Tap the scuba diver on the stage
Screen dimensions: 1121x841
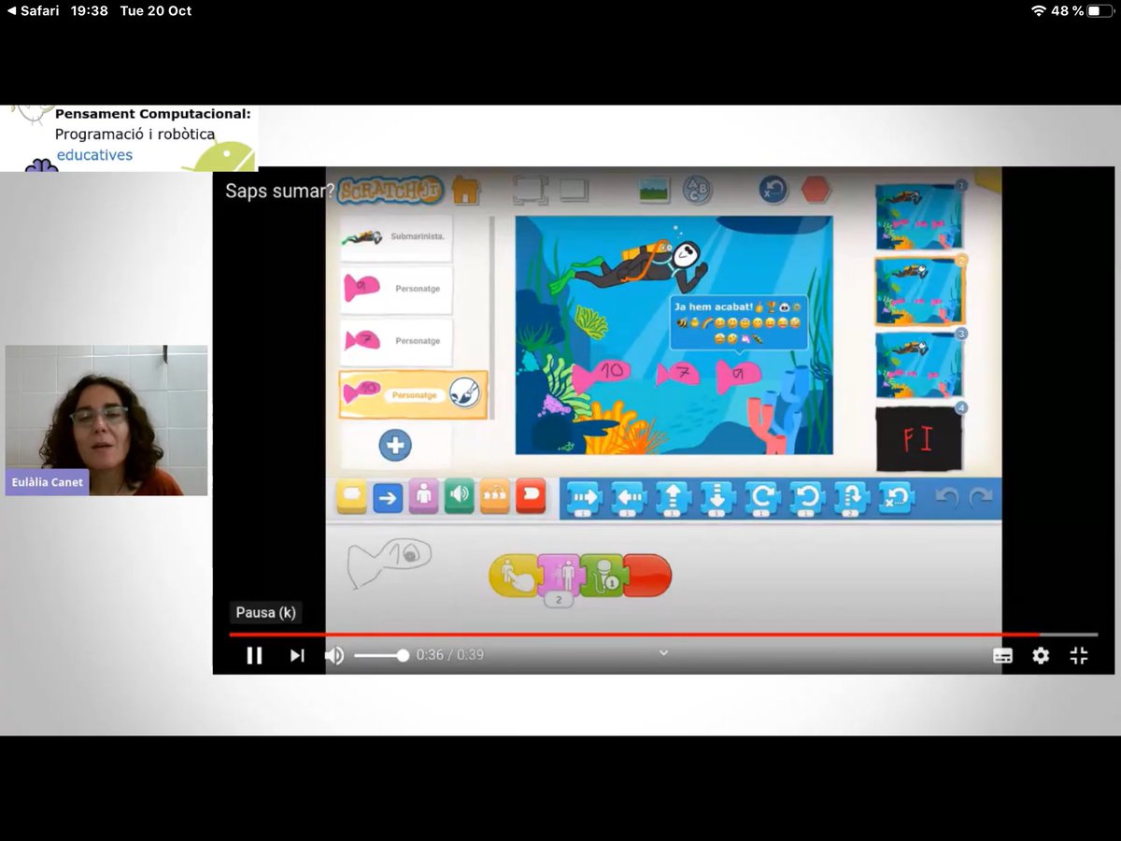pos(631,265)
